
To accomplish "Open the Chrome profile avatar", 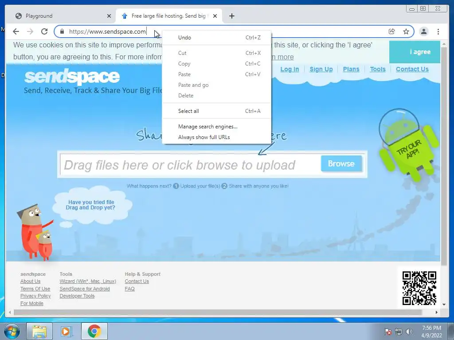I will tap(423, 31).
